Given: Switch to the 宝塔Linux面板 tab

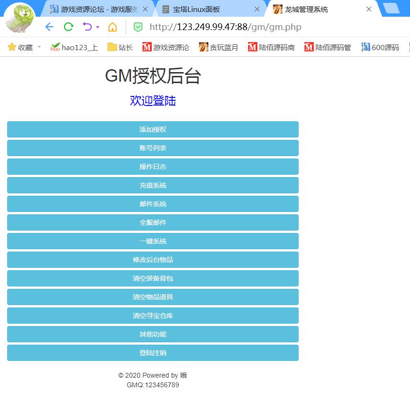Looking at the screenshot, I should tap(196, 9).
